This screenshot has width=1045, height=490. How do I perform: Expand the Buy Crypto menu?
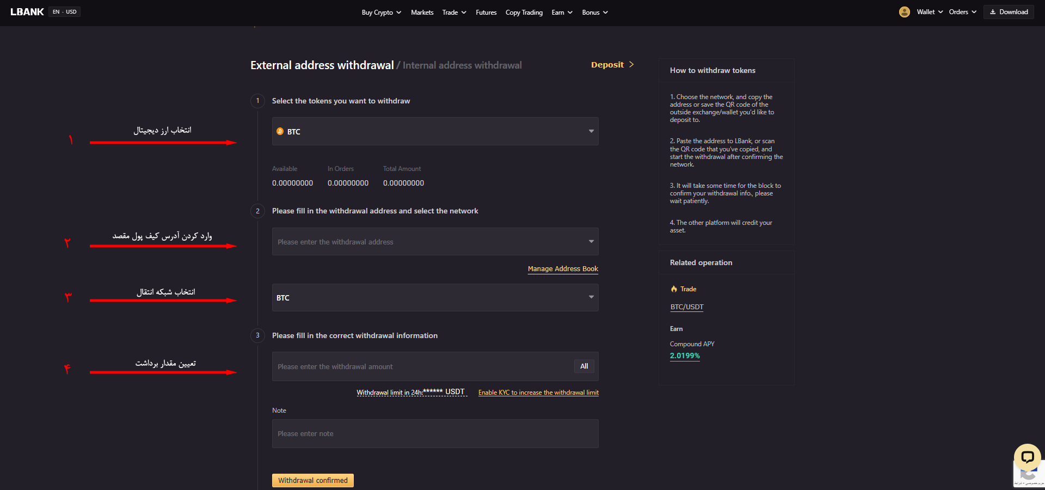coord(382,13)
